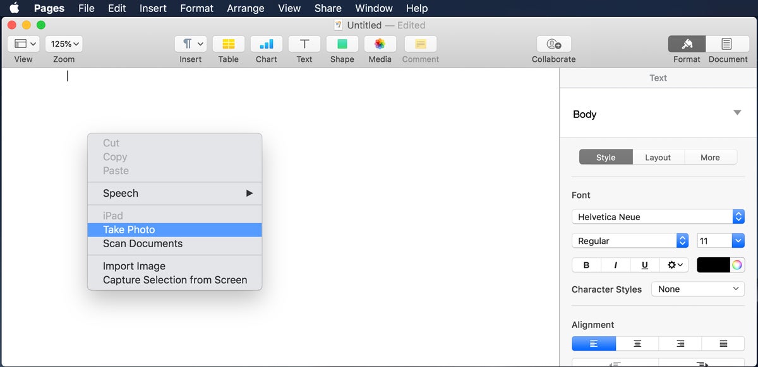Expand the Body paragraph style list
This screenshot has height=367, width=758.
[737, 113]
